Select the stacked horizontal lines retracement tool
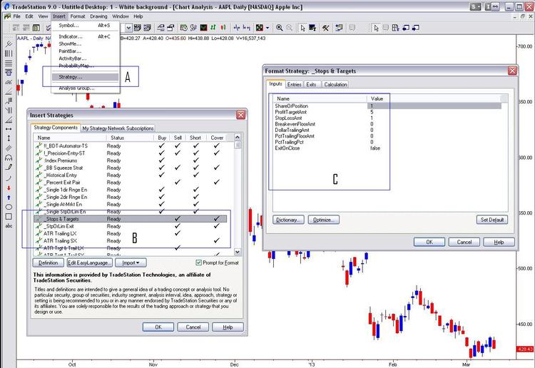This screenshot has height=368, width=535. (9, 63)
